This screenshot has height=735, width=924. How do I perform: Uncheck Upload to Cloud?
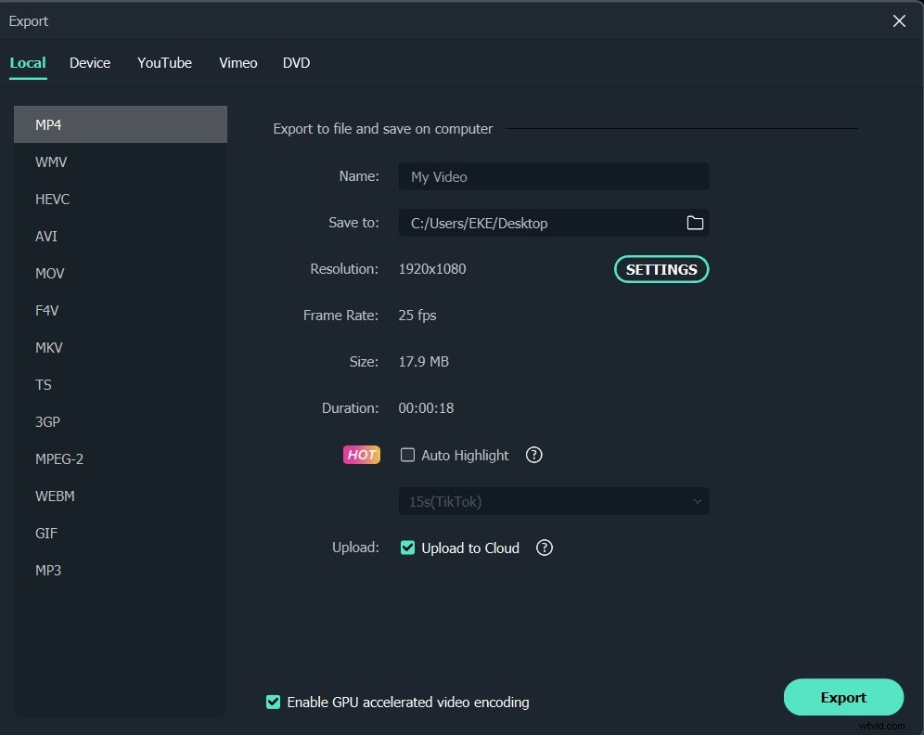coord(407,548)
